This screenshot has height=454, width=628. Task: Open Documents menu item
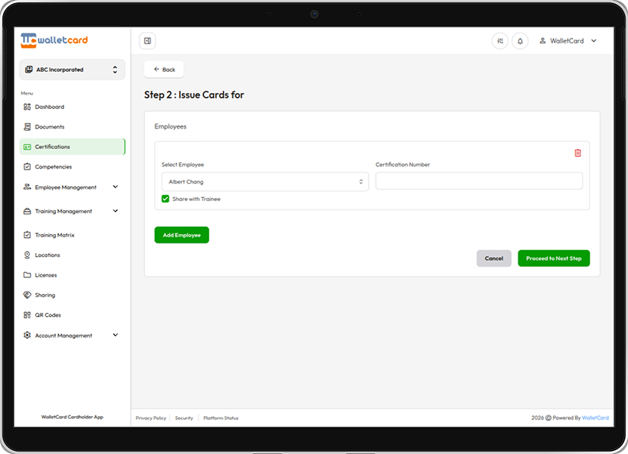point(72,127)
